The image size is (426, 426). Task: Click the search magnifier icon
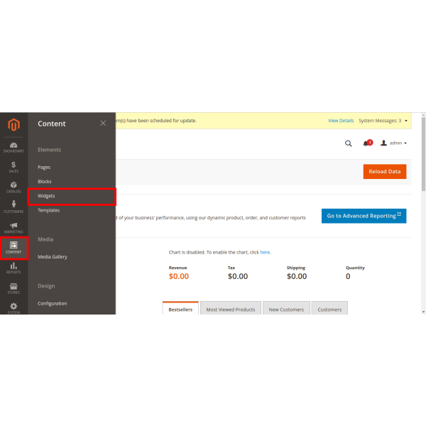(x=348, y=143)
